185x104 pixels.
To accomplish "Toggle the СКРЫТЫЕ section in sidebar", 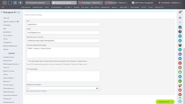I will pyautogui.click(x=12, y=53).
